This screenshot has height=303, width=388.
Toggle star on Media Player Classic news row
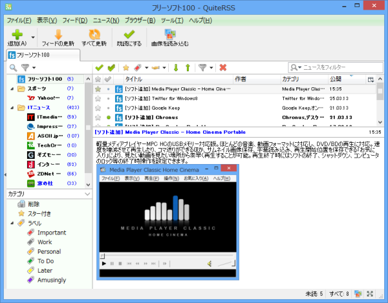[x=98, y=89]
